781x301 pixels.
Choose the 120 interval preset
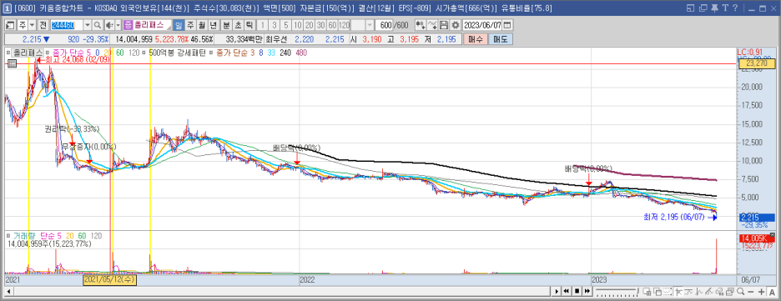pyautogui.click(x=344, y=25)
